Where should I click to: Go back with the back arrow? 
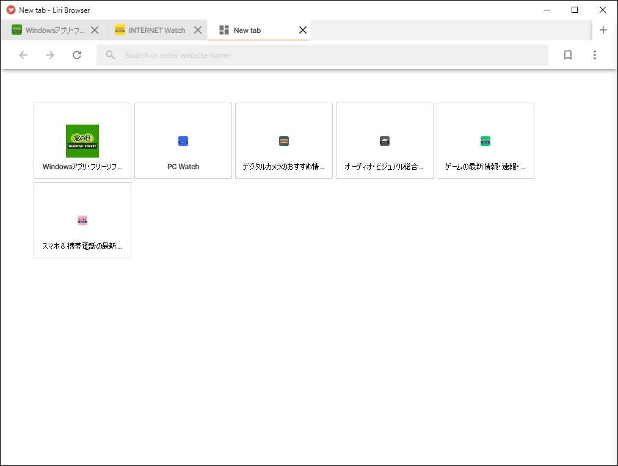(23, 55)
